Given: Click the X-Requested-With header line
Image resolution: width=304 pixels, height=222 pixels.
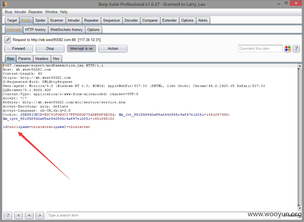Looking at the screenshot, I should point(38,82).
